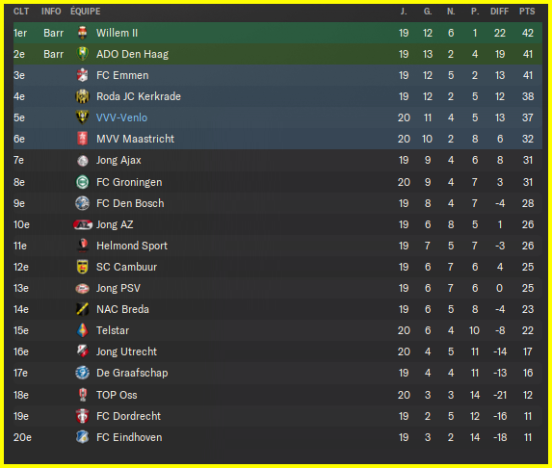Click the ÉQUIPE column header

[86, 12]
